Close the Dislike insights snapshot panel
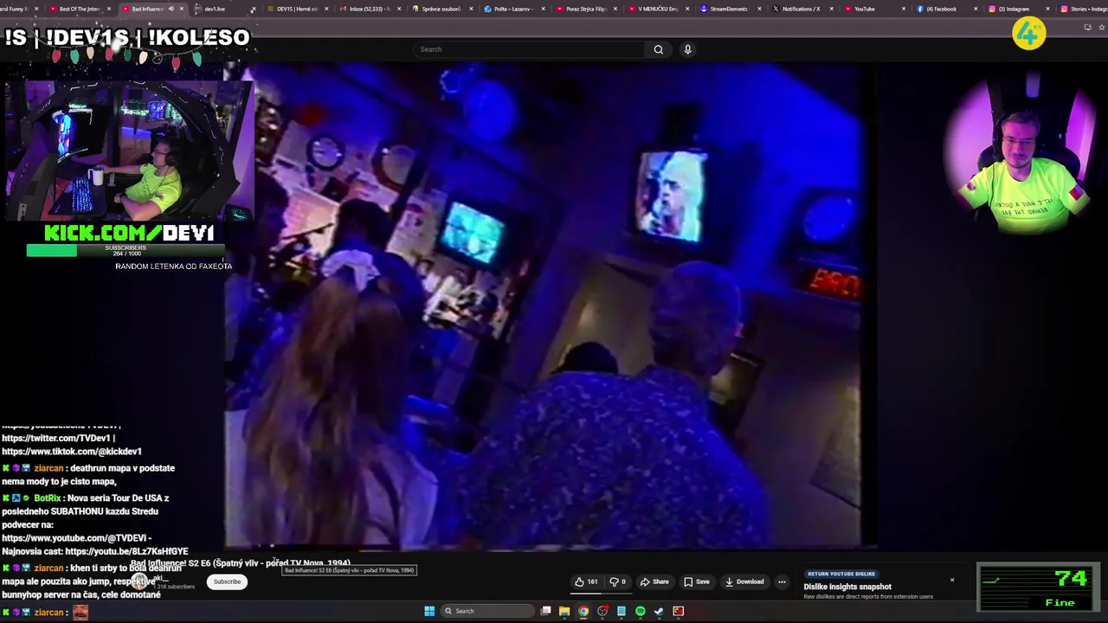 point(952,580)
